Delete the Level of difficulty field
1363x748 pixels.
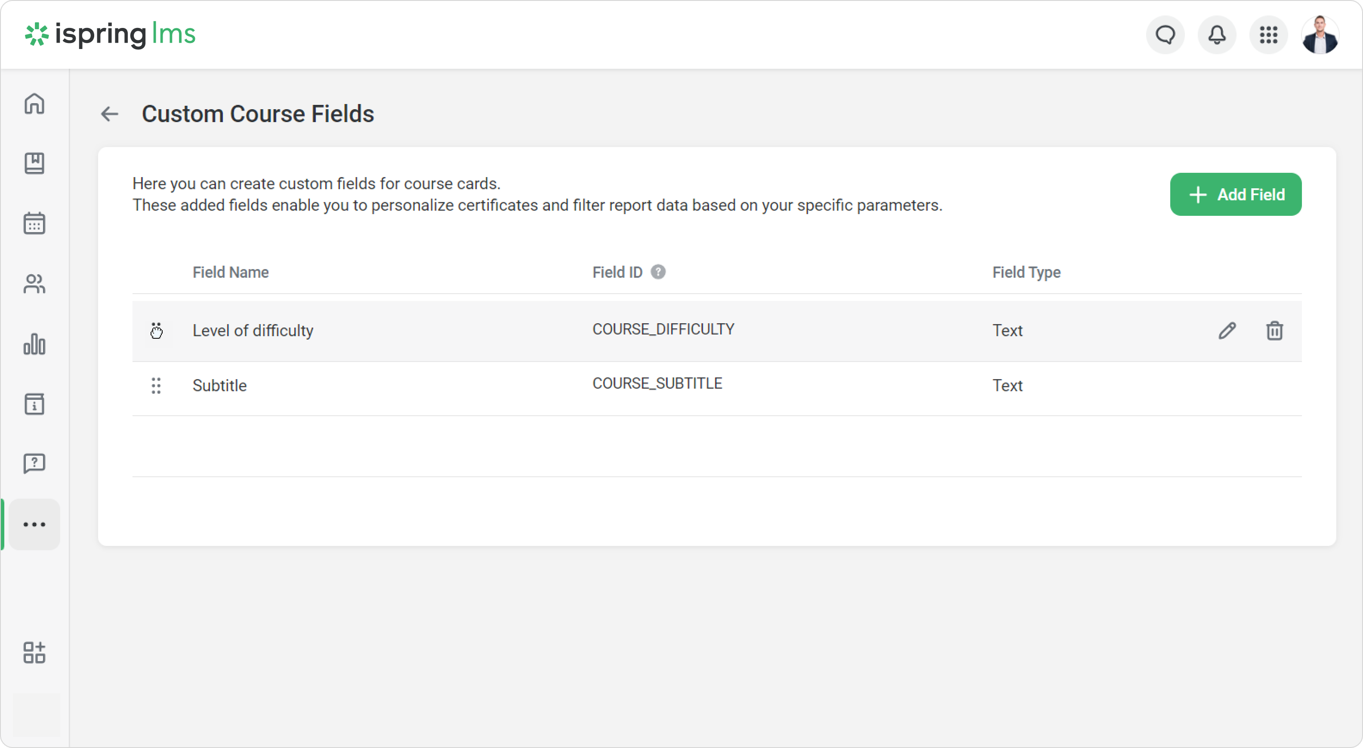[1275, 331]
